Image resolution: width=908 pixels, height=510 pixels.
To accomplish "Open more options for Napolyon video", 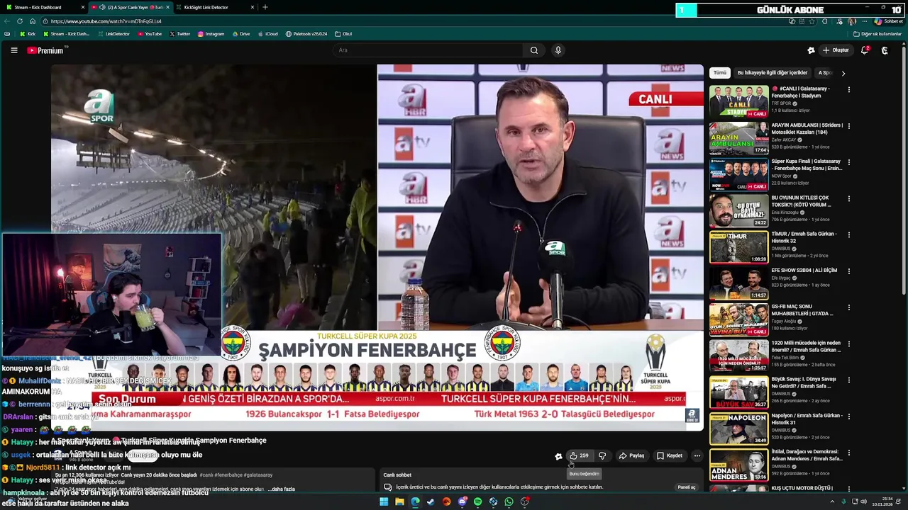I will [x=848, y=416].
